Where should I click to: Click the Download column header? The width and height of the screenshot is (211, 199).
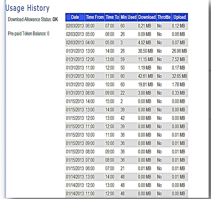pyautogui.click(x=147, y=17)
